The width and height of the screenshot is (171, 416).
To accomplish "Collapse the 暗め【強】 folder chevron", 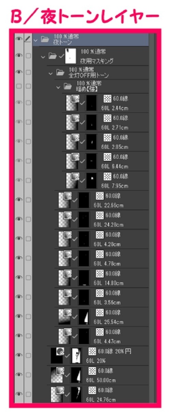I will pyautogui.click(x=58, y=87).
